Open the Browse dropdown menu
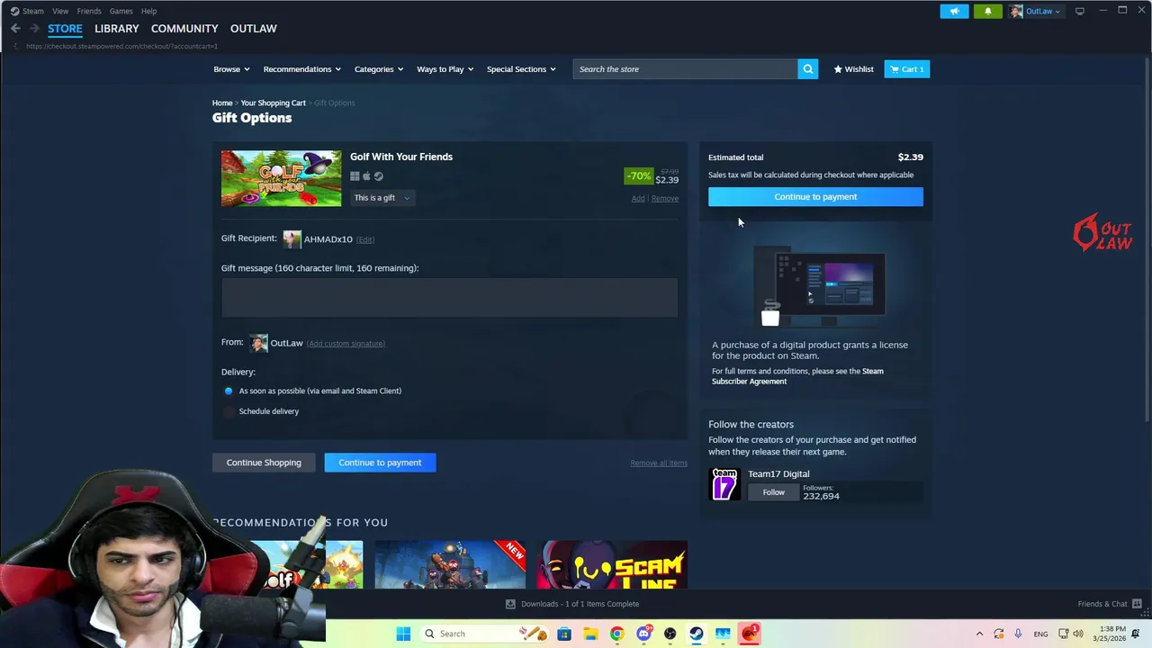The height and width of the screenshot is (648, 1152). tap(231, 69)
